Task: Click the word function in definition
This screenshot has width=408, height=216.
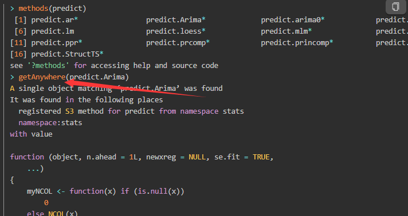Action: [x=27, y=157]
